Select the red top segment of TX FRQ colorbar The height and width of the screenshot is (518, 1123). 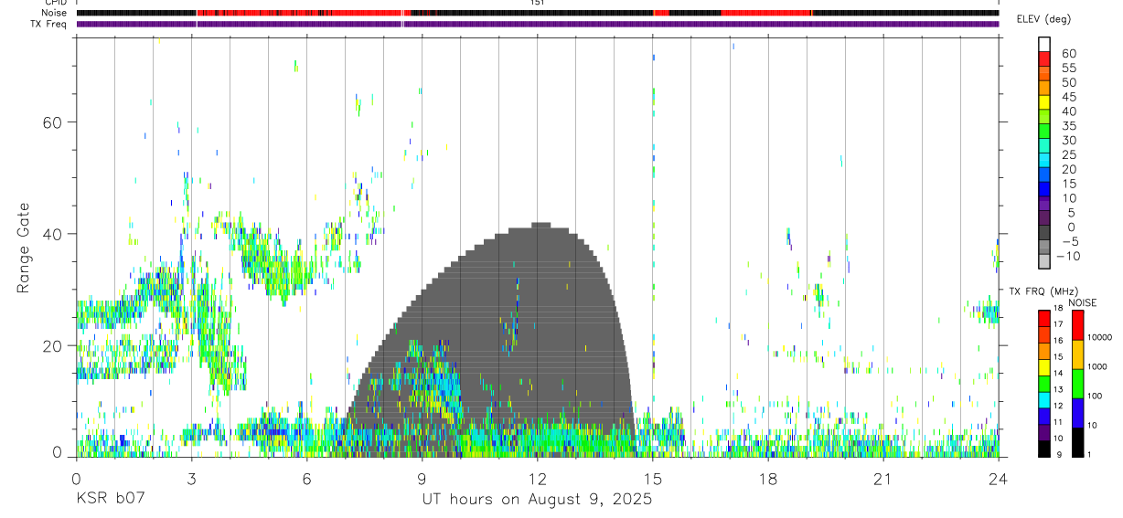point(1044,319)
